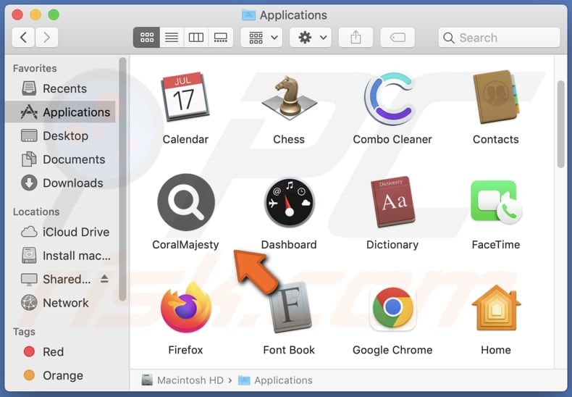
Task: Click the main file list vertical scrollbar
Action: 561,124
